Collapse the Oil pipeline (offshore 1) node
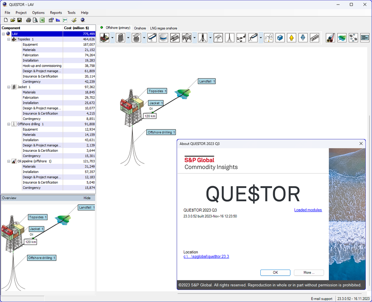 pos(9,161)
